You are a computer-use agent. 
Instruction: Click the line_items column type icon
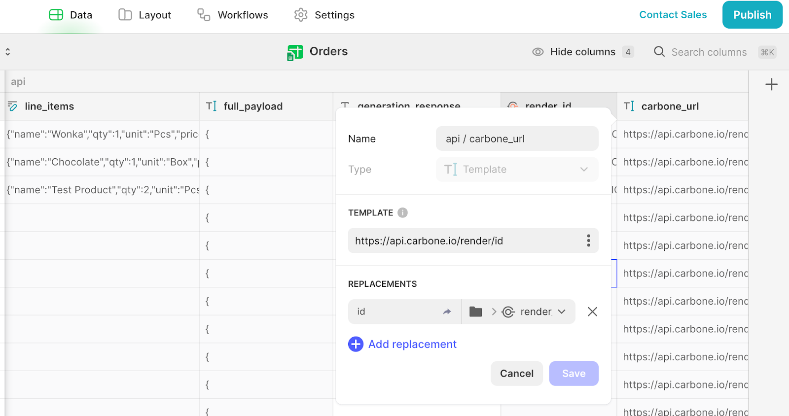click(x=13, y=106)
